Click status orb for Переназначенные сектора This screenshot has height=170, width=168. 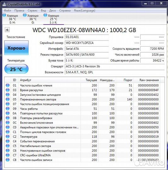[x=8, y=99]
